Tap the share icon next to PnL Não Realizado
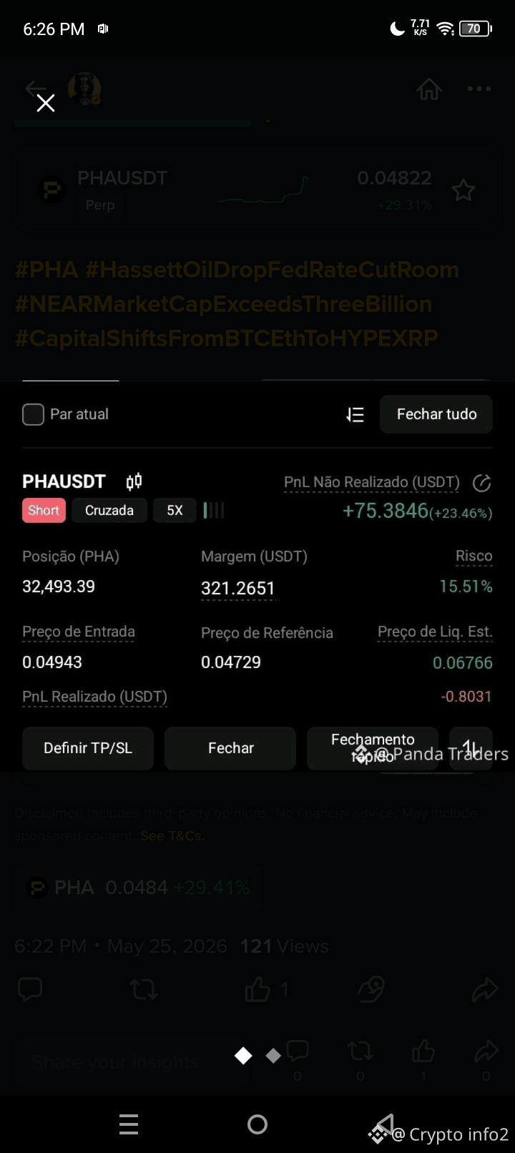Screen dimensions: 515x1153 482,484
